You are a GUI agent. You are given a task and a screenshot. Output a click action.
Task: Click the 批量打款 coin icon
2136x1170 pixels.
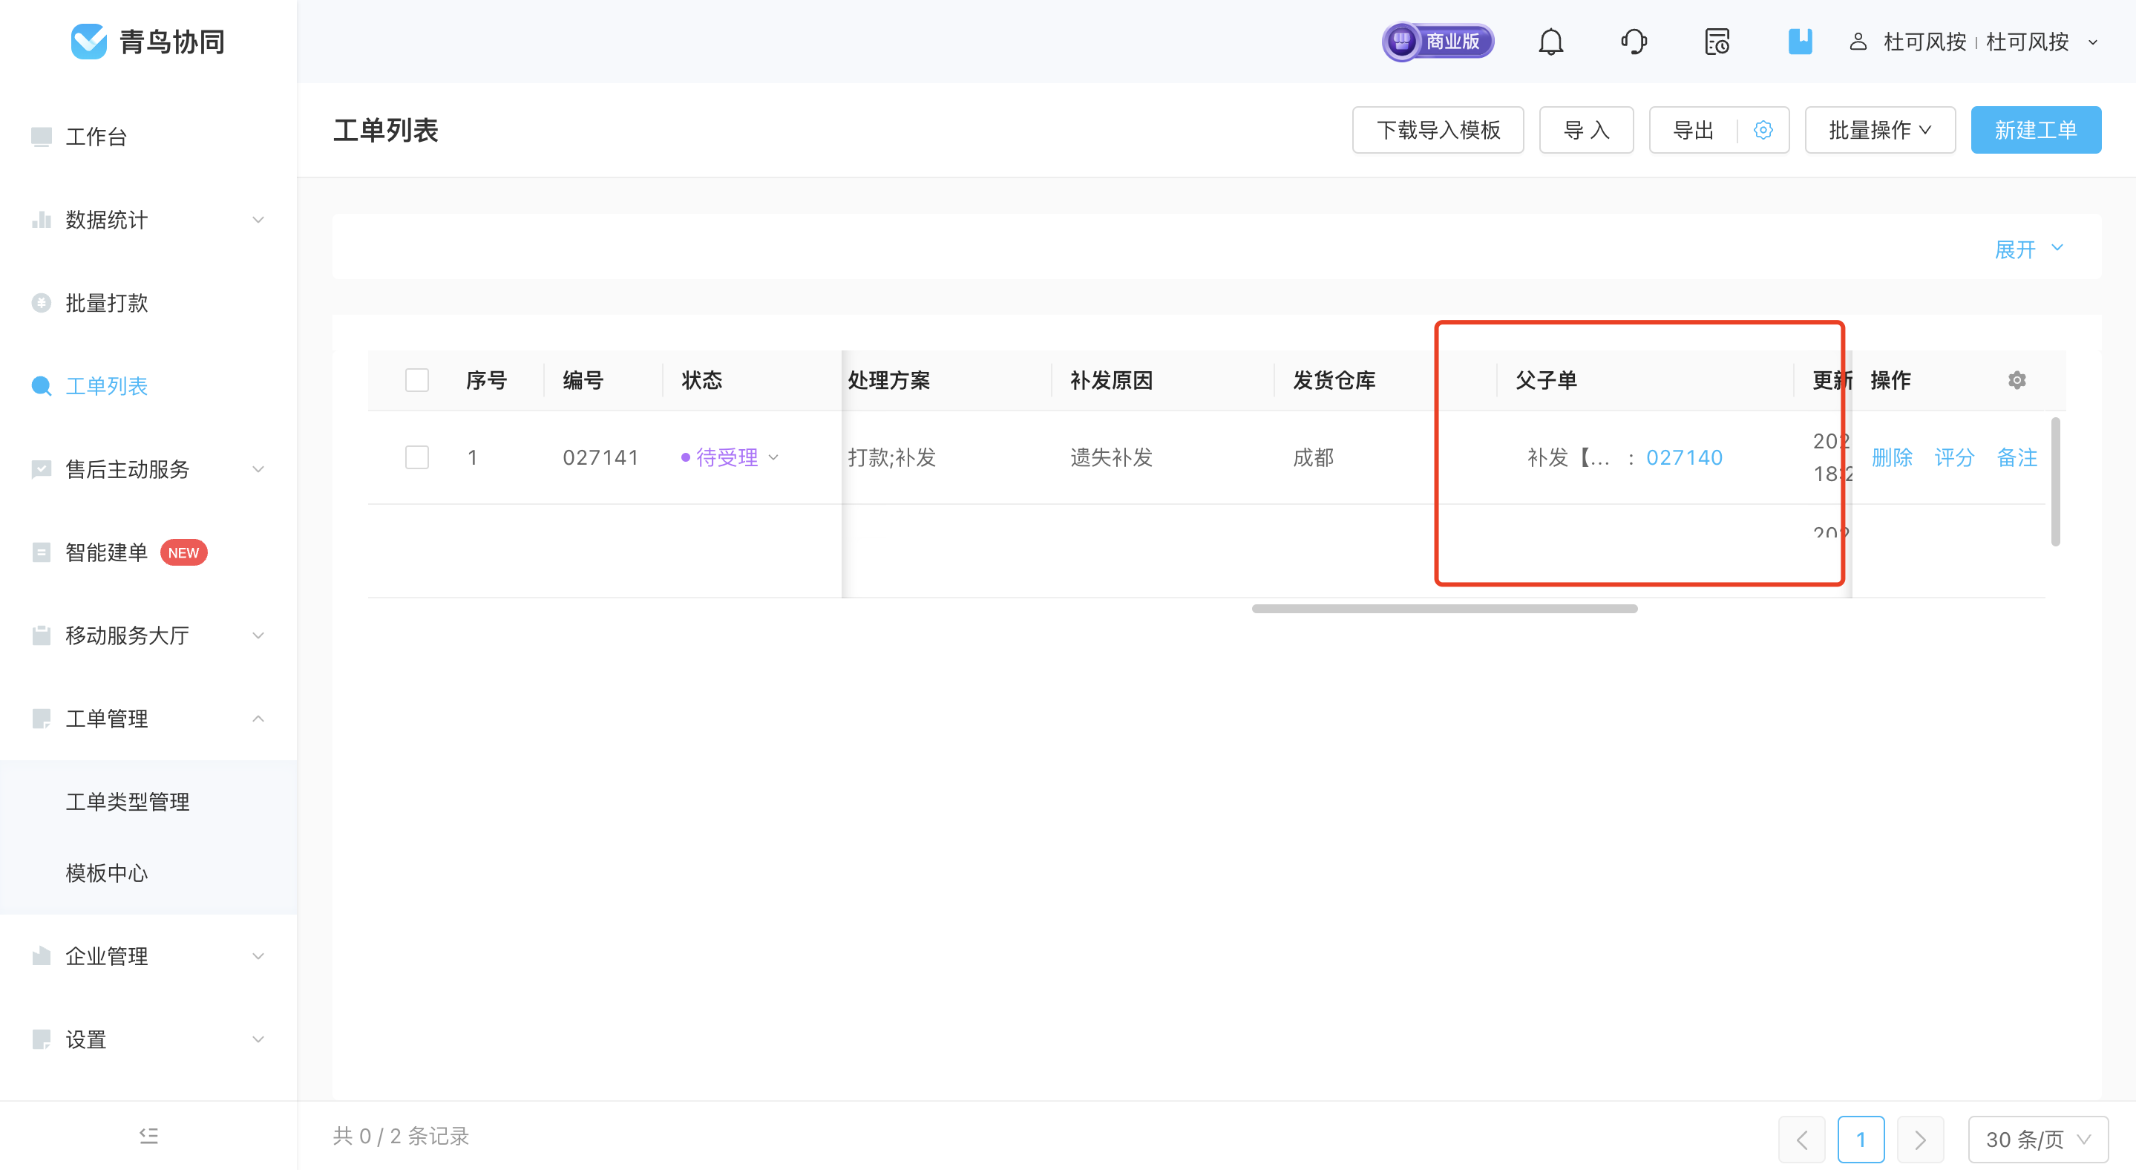coord(42,303)
